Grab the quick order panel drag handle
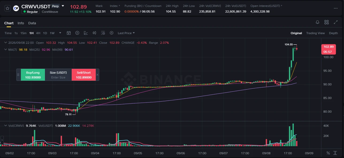Viewport: 344px width, 158px height. coord(18,75)
